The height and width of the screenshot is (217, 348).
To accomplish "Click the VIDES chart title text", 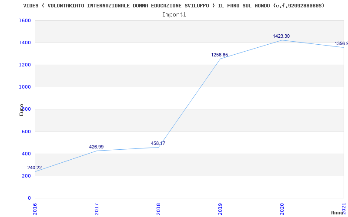I will pyautogui.click(x=174, y=6).
